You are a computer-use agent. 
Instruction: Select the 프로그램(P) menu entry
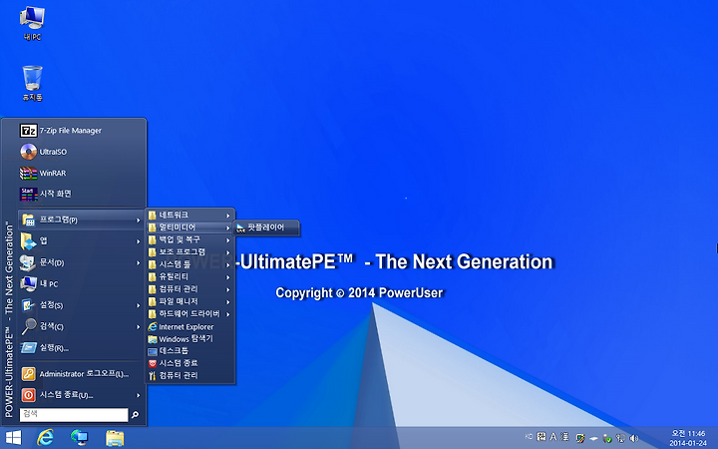pos(82,220)
